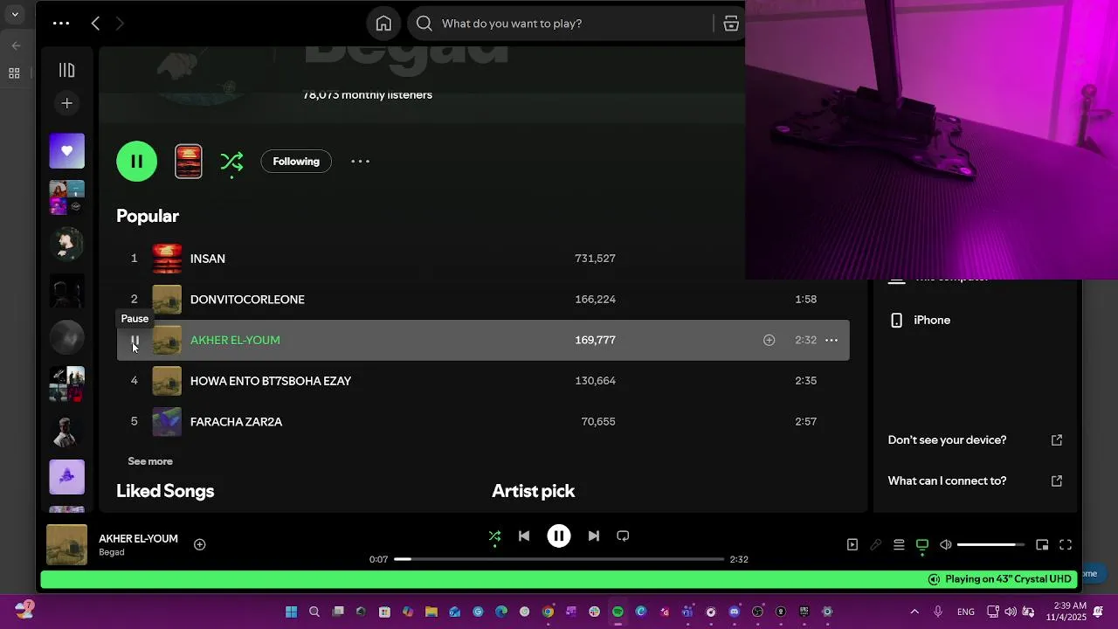Toggle Connect to a device panel
1118x629 pixels.
[922, 545]
